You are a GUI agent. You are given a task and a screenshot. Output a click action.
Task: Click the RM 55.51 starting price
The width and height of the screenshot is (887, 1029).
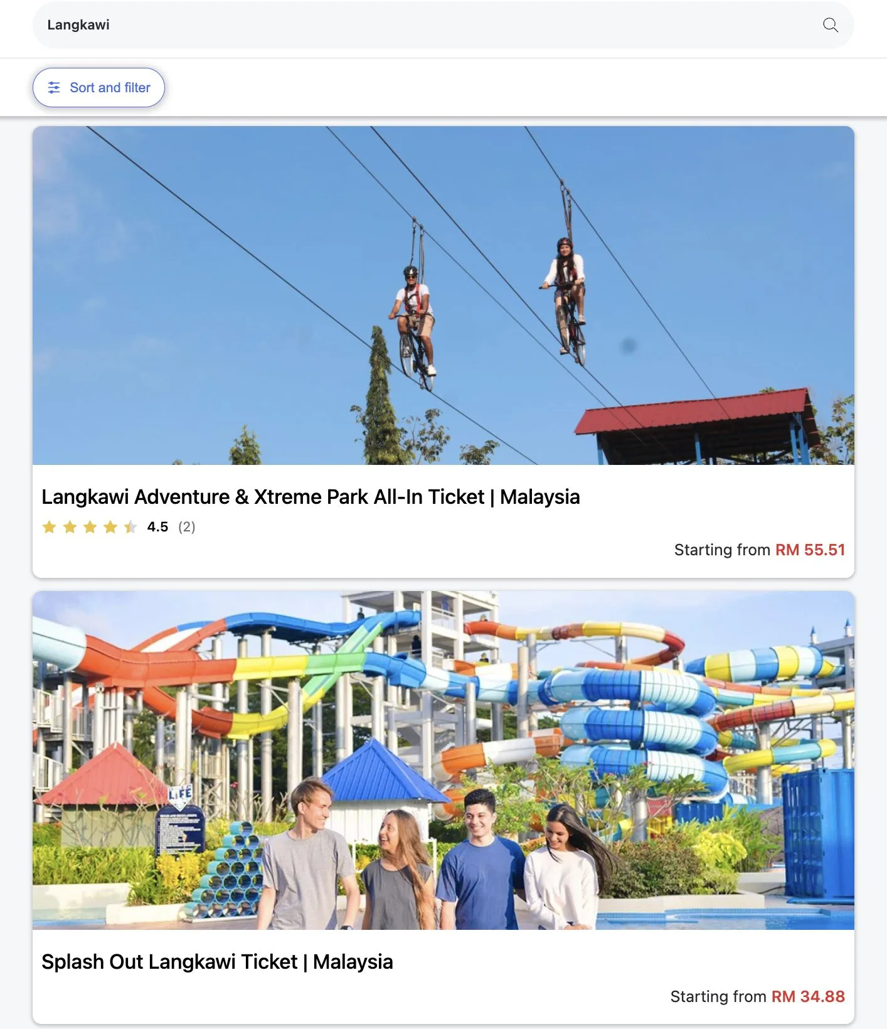click(810, 550)
